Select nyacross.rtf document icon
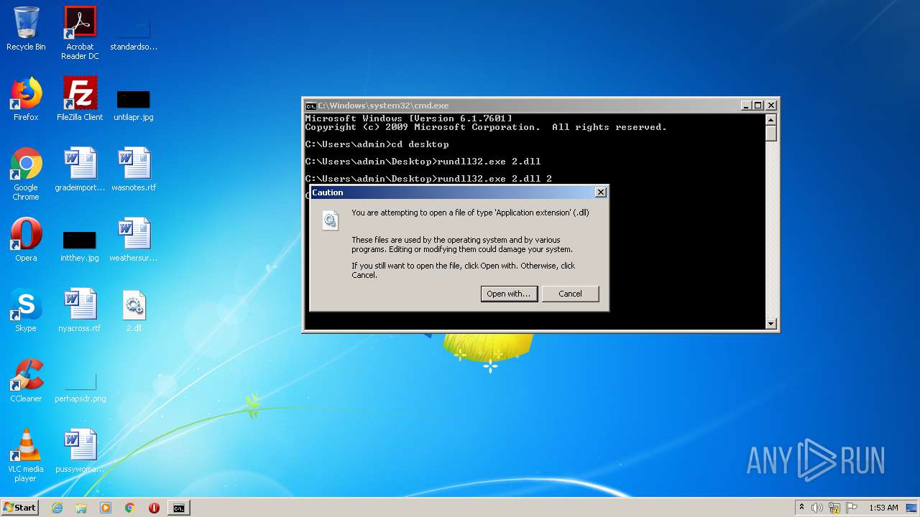Viewport: 920px width, 517px height. click(80, 310)
